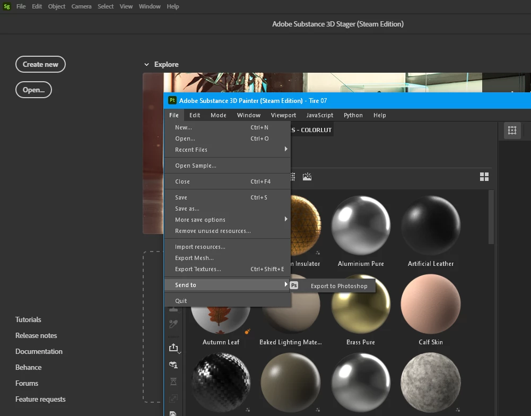Open the Forums link
The height and width of the screenshot is (416, 531).
point(27,383)
